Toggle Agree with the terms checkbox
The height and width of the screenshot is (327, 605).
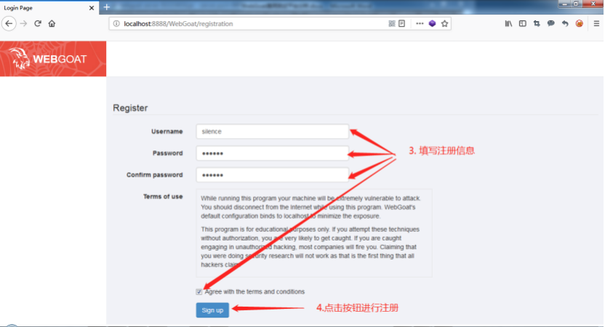pyautogui.click(x=199, y=292)
